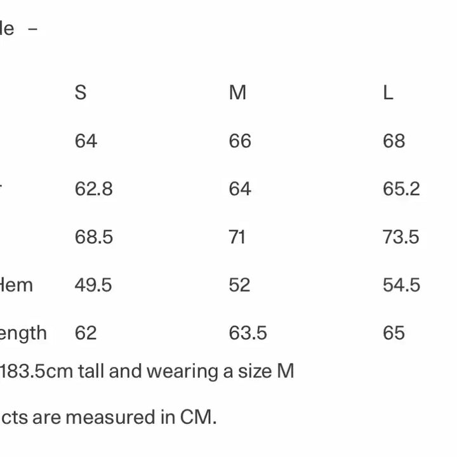Click the 71 value for size M
The width and height of the screenshot is (457, 457).
(237, 237)
